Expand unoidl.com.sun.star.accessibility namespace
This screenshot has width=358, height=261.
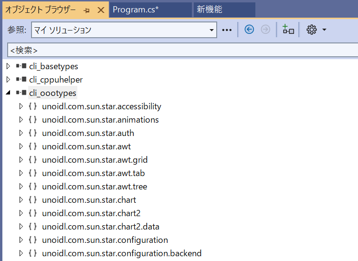point(21,106)
